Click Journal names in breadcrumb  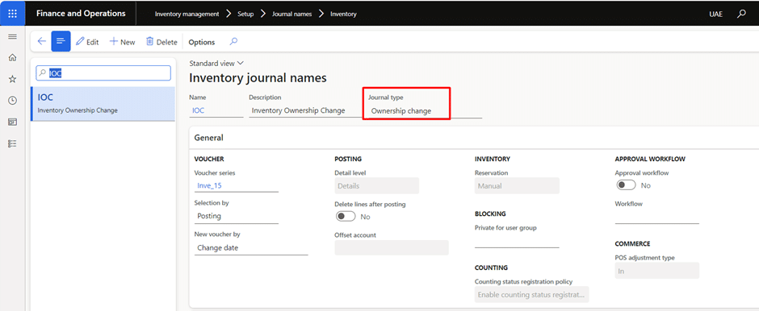point(291,14)
